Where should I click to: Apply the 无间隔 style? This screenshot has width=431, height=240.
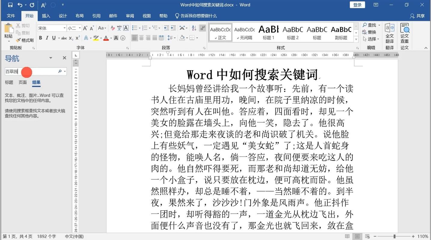(244, 32)
